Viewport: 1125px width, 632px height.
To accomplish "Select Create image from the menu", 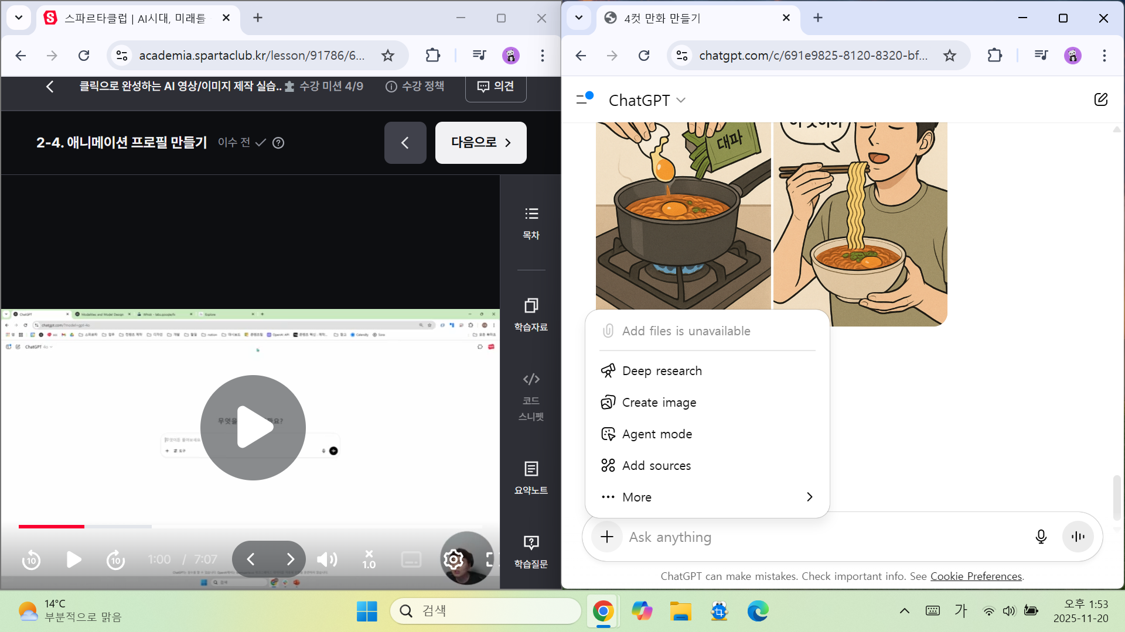I will [707, 402].
